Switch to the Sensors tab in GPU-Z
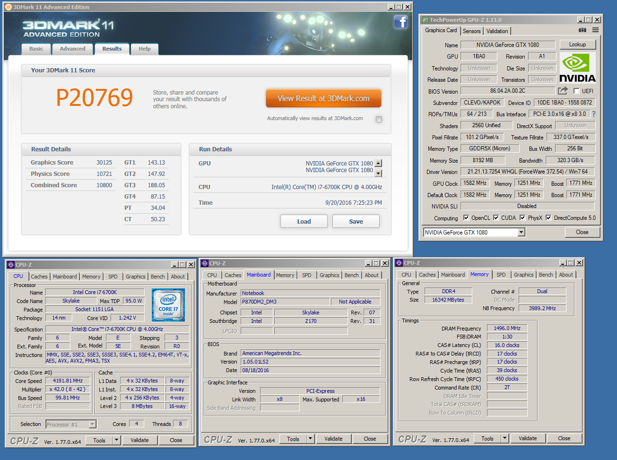 pos(471,31)
